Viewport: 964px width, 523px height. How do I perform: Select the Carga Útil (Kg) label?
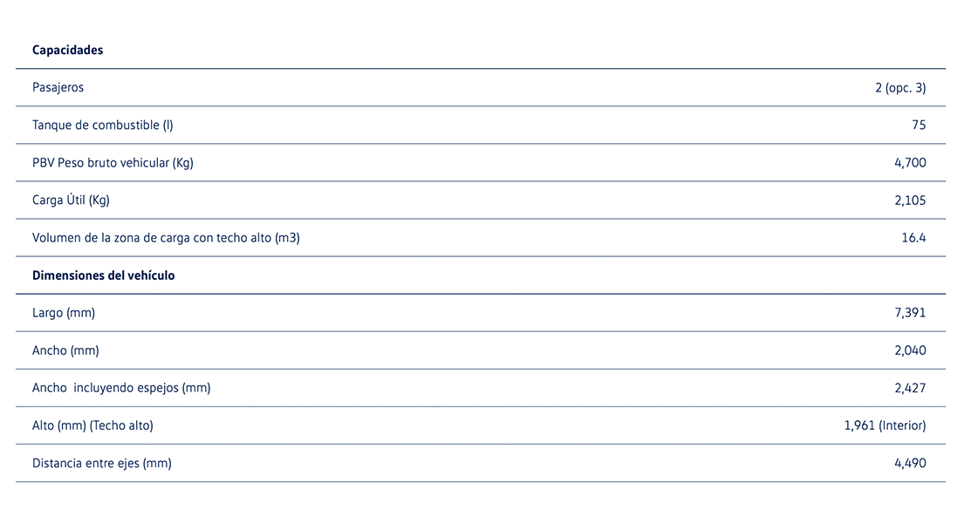coord(71,200)
